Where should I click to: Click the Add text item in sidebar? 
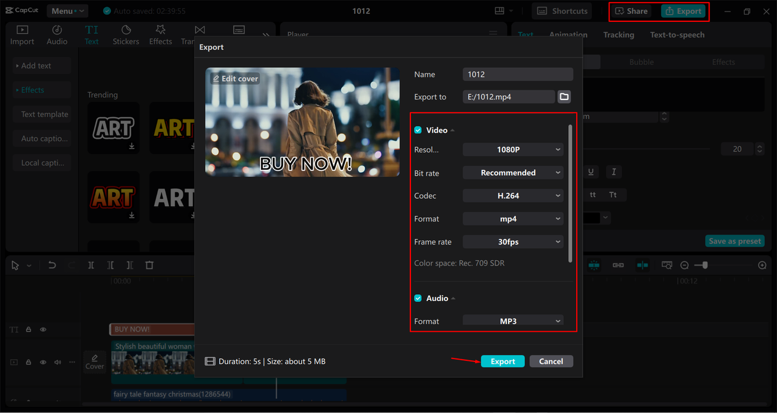pos(42,65)
